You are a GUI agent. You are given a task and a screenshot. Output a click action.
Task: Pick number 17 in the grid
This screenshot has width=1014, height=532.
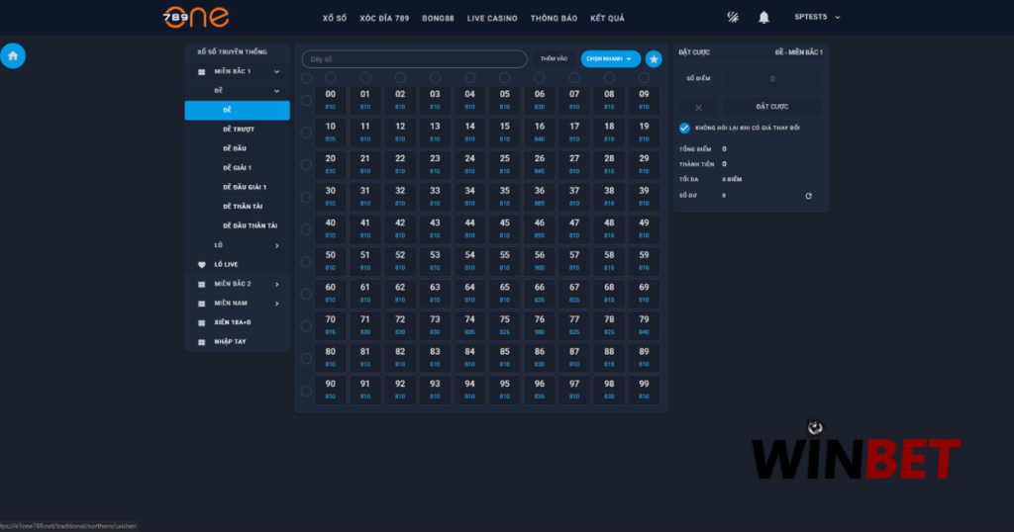point(574,132)
